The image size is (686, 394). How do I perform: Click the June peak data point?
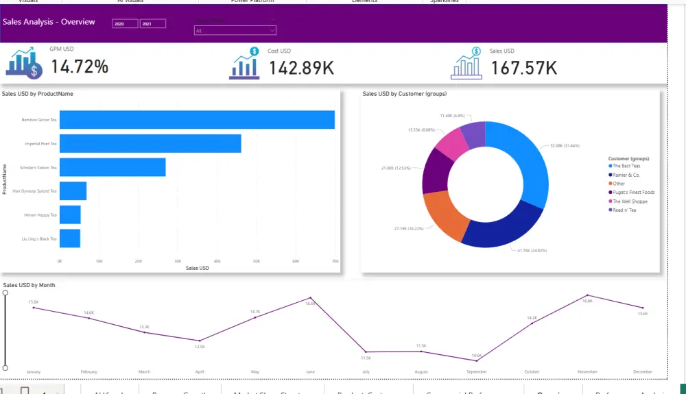point(311,298)
